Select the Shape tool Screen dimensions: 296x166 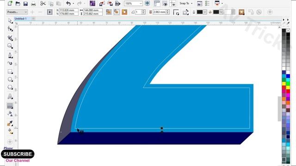(x=10, y=29)
